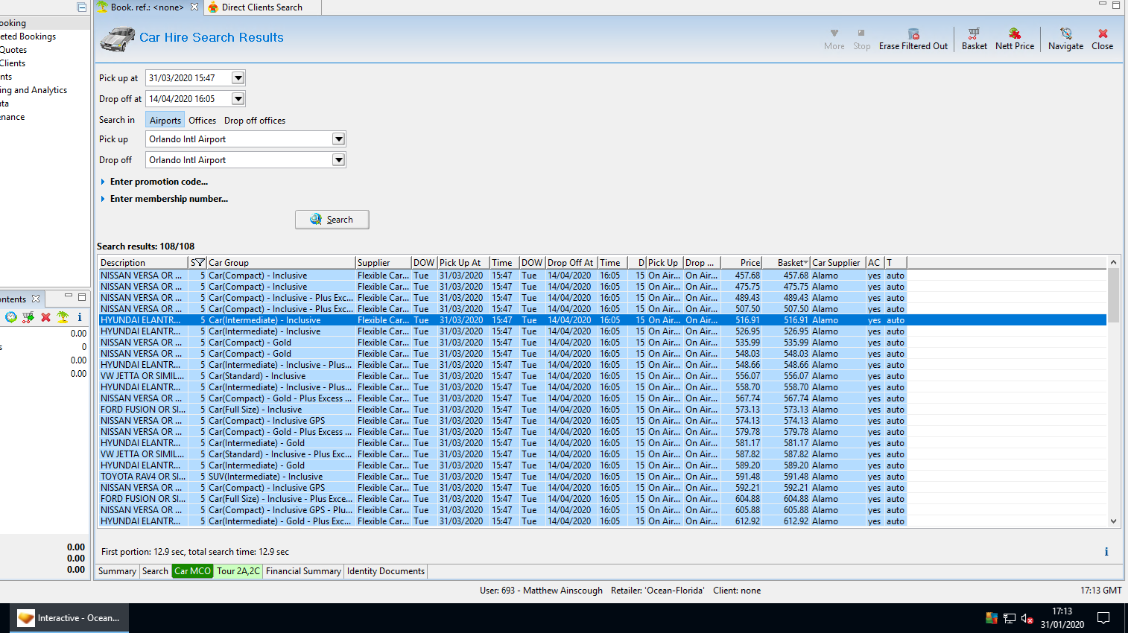
Task: Select the highlighted HYUNDAI ELANTRA row priced 516.91
Action: coord(602,320)
